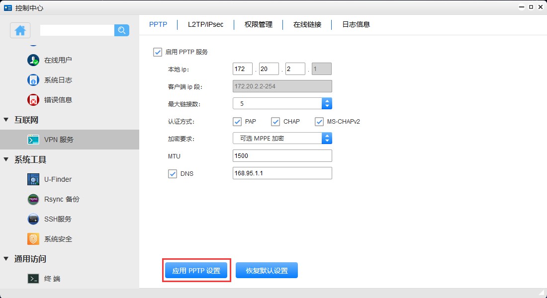Click inside the MTU input field
Viewport: 547px width, 298px height.
281,155
